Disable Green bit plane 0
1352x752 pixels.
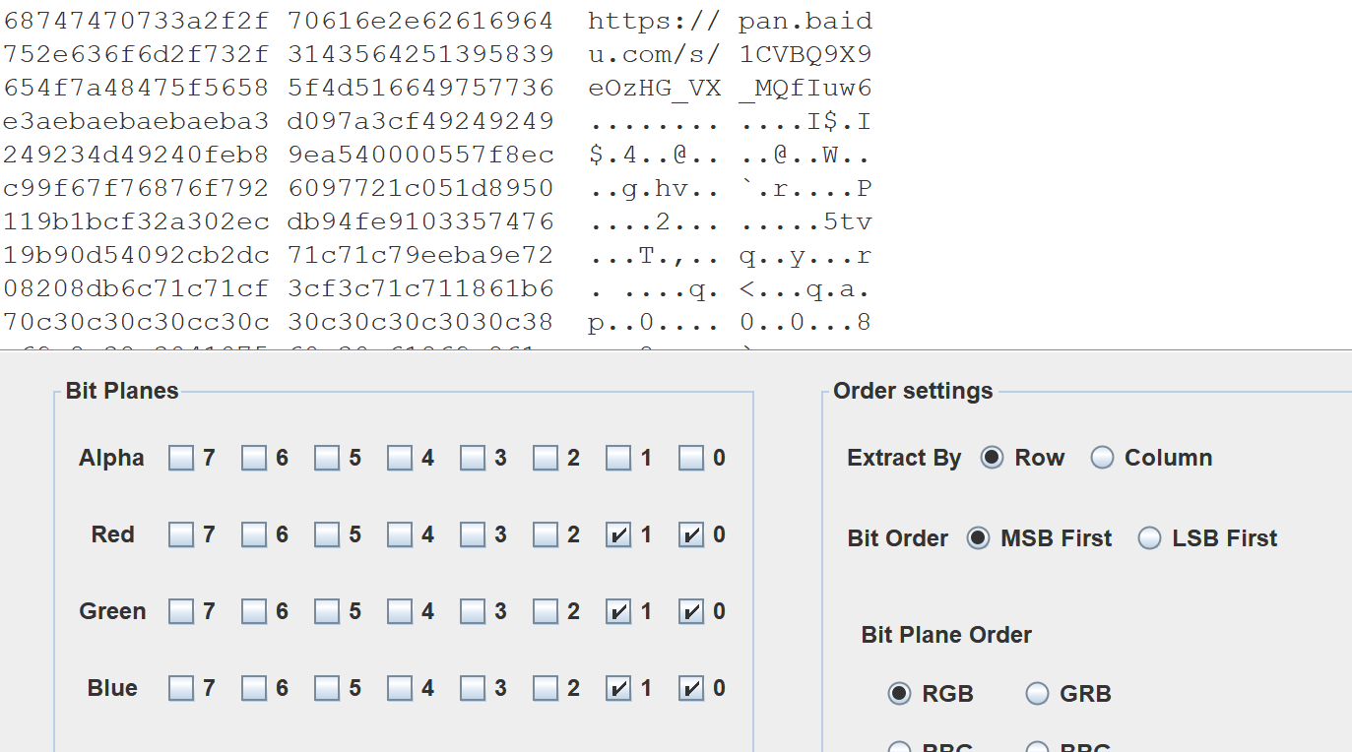pos(691,611)
